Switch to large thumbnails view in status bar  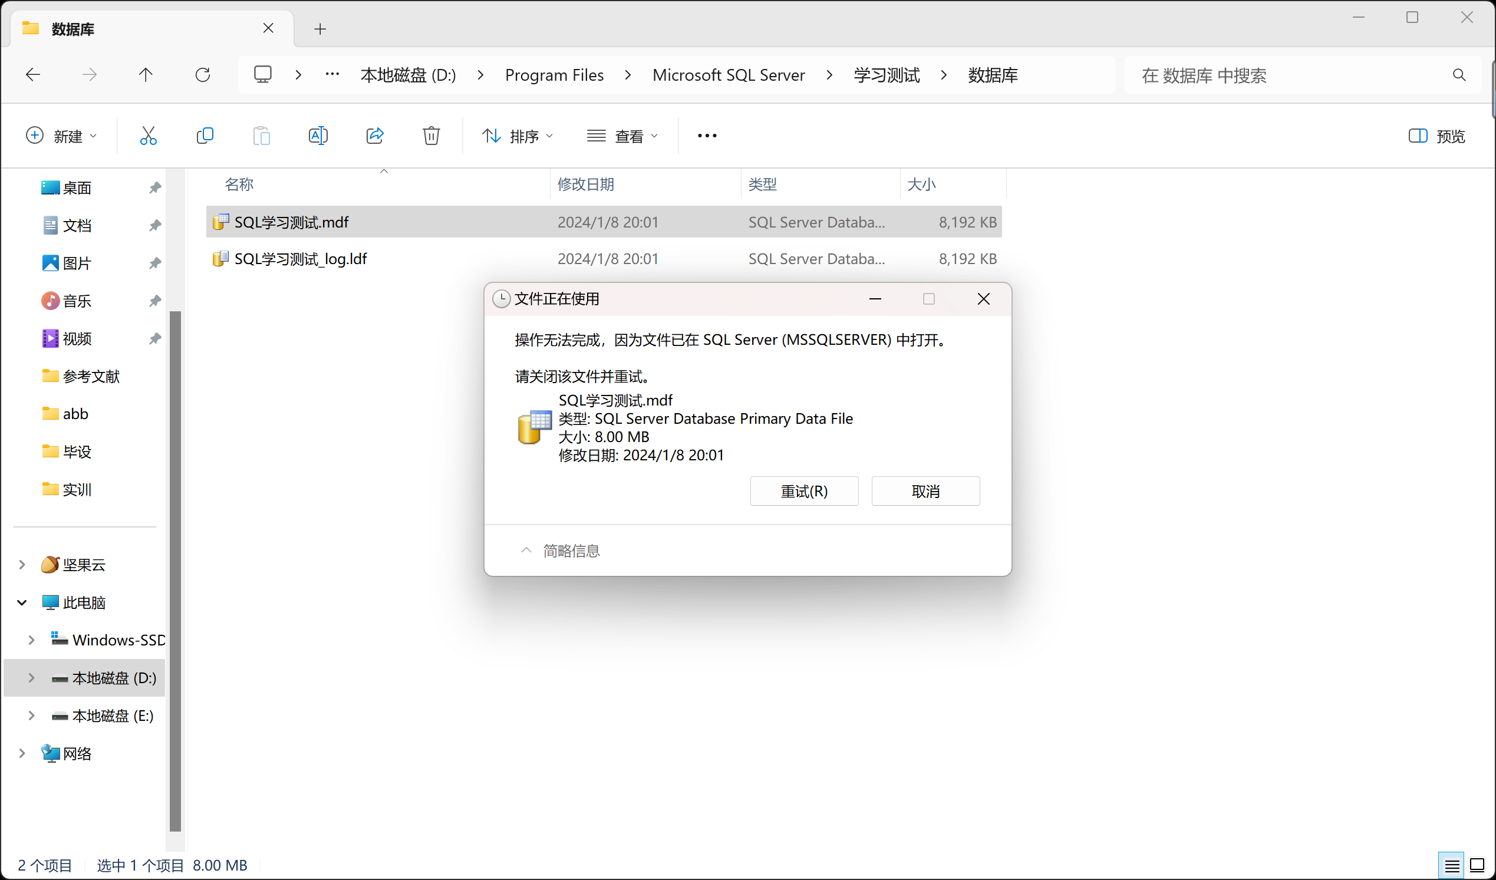click(x=1477, y=865)
